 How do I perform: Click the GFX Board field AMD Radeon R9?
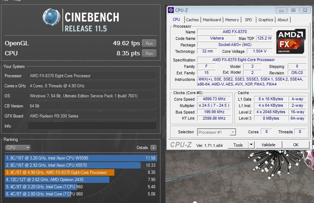pyautogui.click(x=92, y=116)
